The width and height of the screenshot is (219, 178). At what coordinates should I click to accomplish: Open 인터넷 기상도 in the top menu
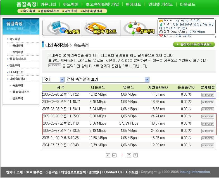pyautogui.click(x=160, y=4)
